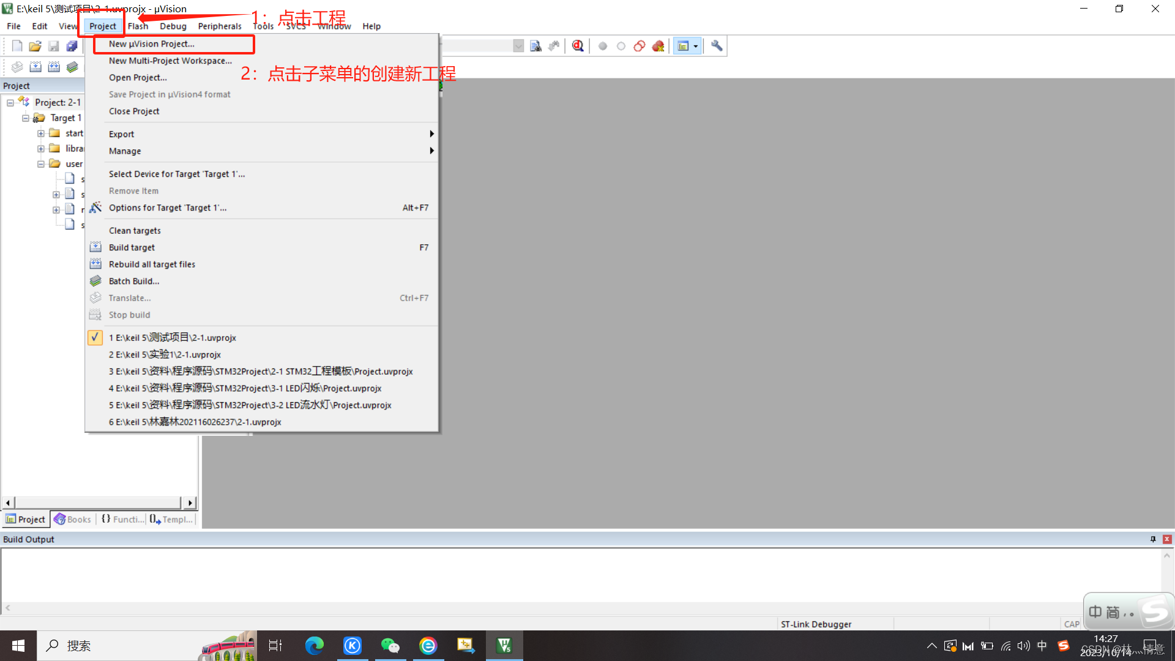Expand the start folder in tree

pyautogui.click(x=40, y=133)
